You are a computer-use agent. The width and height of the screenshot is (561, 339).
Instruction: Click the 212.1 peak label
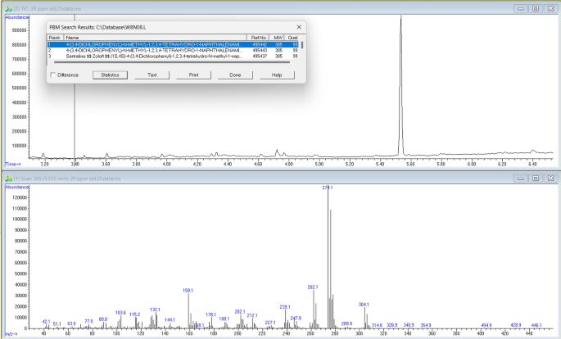(x=252, y=315)
